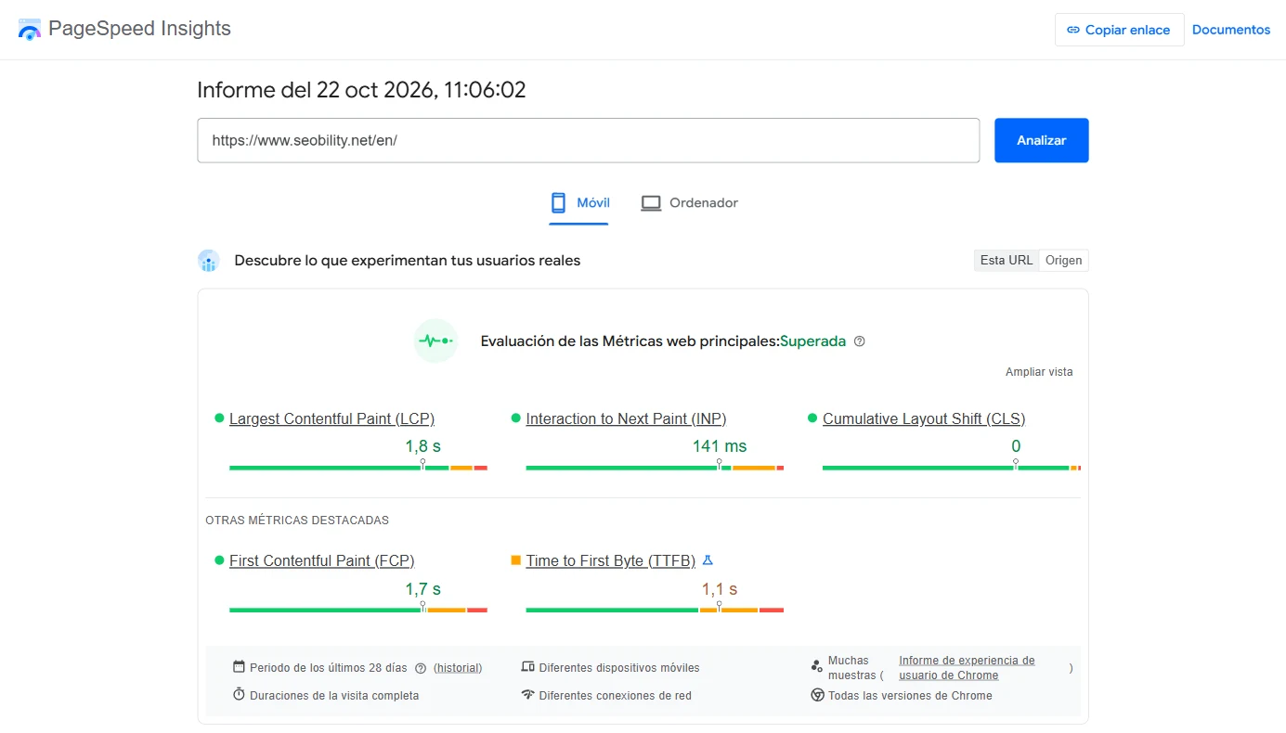Open Largest Contentful Paint (LCP) link
1286x733 pixels.
pos(331,418)
